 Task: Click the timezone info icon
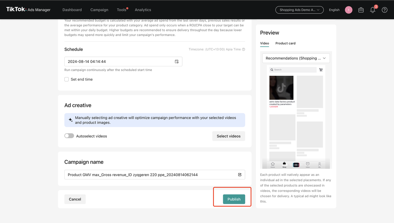tap(243, 49)
